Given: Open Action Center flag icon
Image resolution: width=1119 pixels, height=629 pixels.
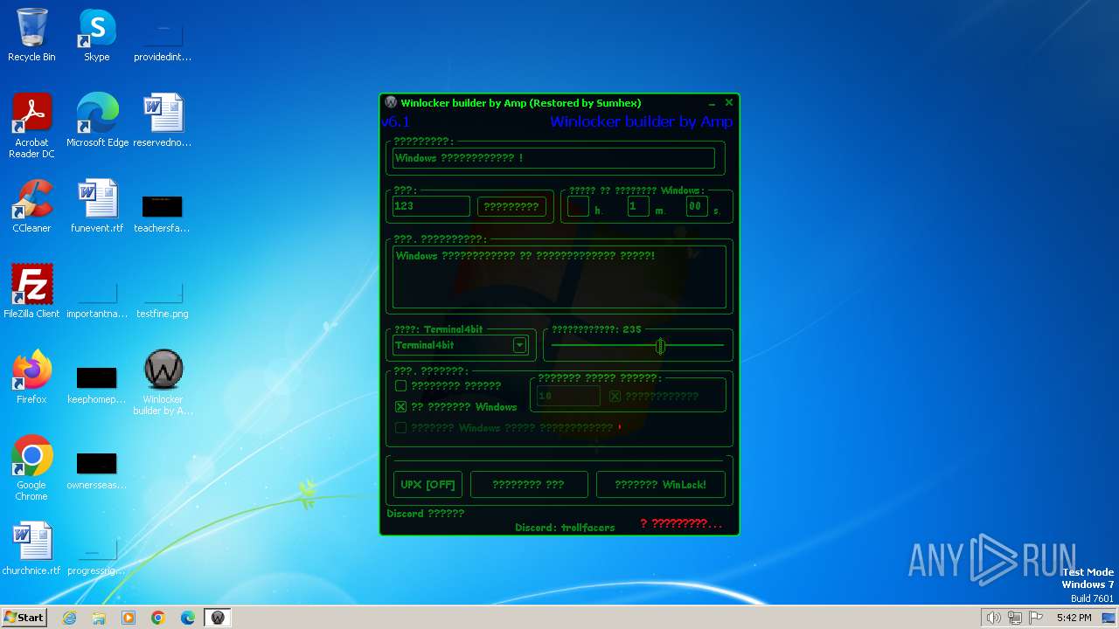Looking at the screenshot, I should [x=1037, y=618].
